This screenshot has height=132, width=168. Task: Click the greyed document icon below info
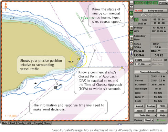(132, 58)
